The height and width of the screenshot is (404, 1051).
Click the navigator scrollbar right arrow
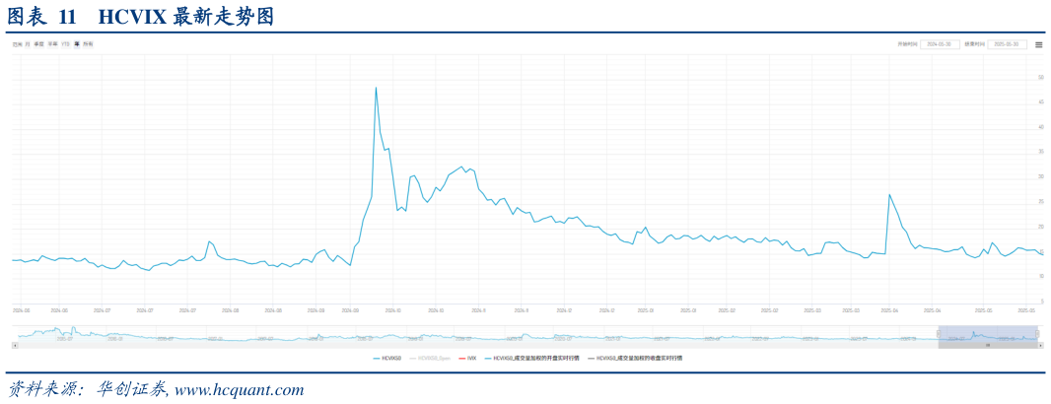click(x=1040, y=346)
